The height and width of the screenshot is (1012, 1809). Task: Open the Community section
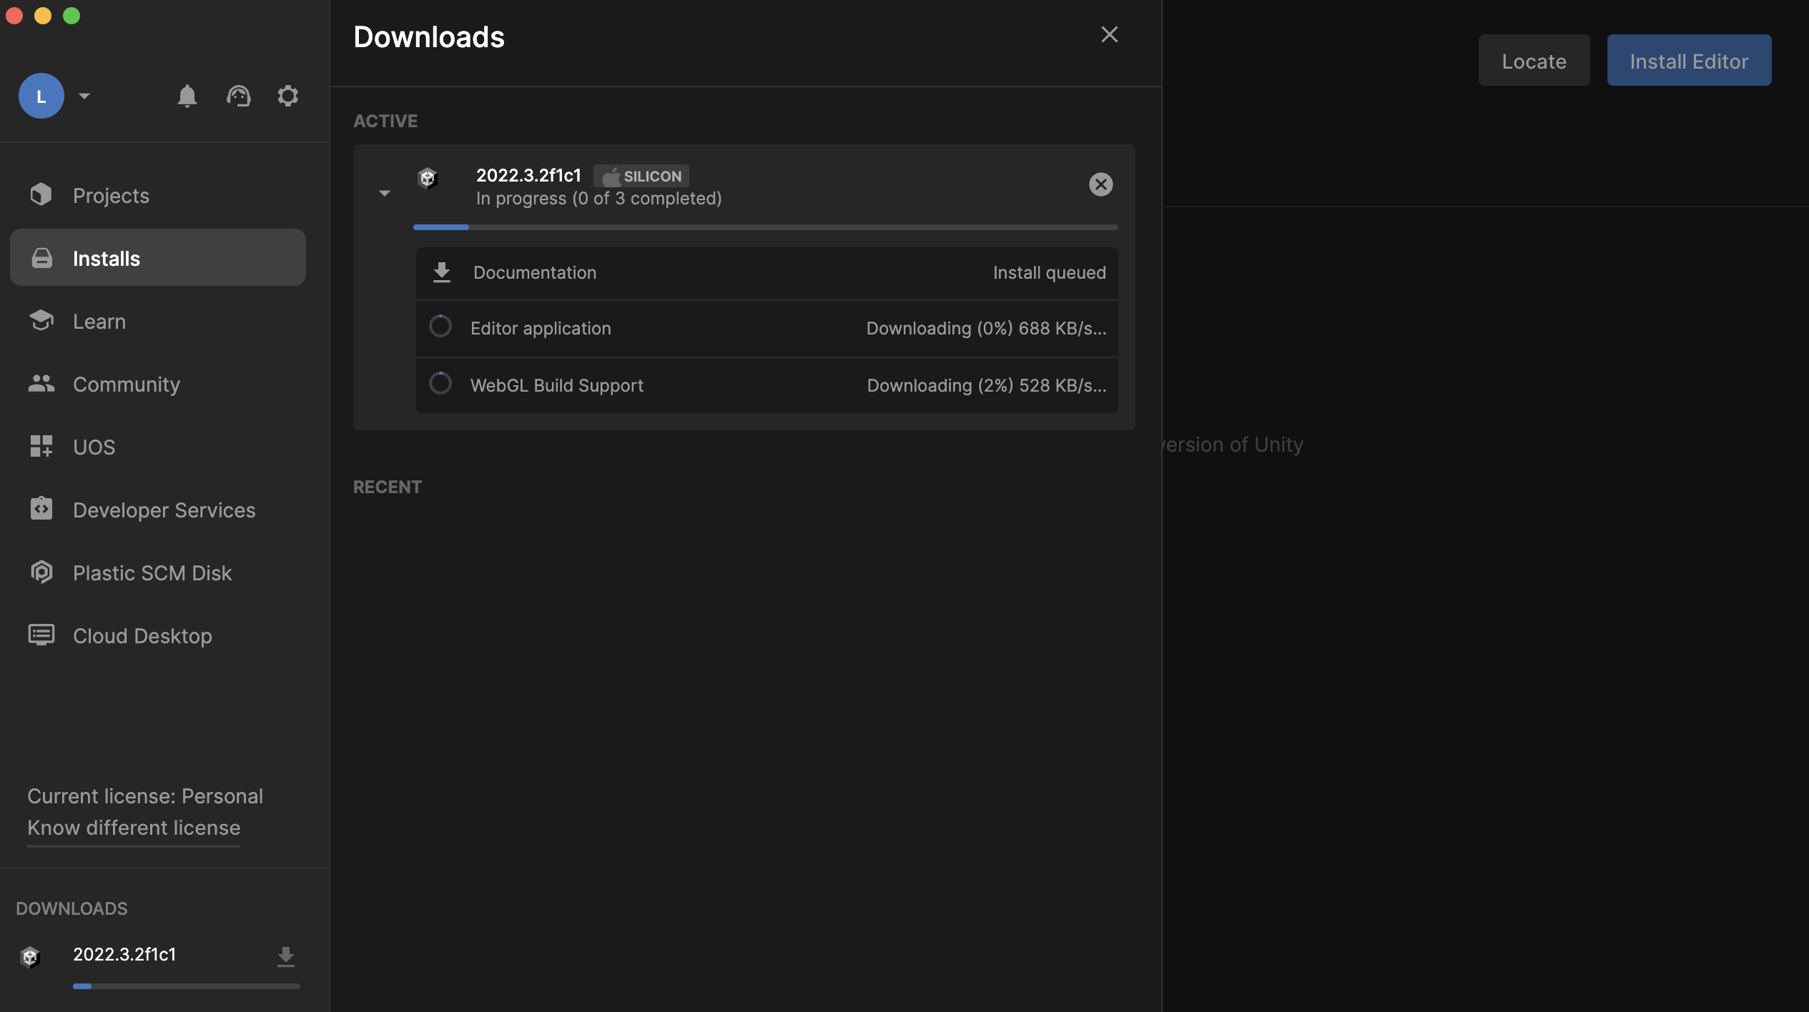pos(158,384)
